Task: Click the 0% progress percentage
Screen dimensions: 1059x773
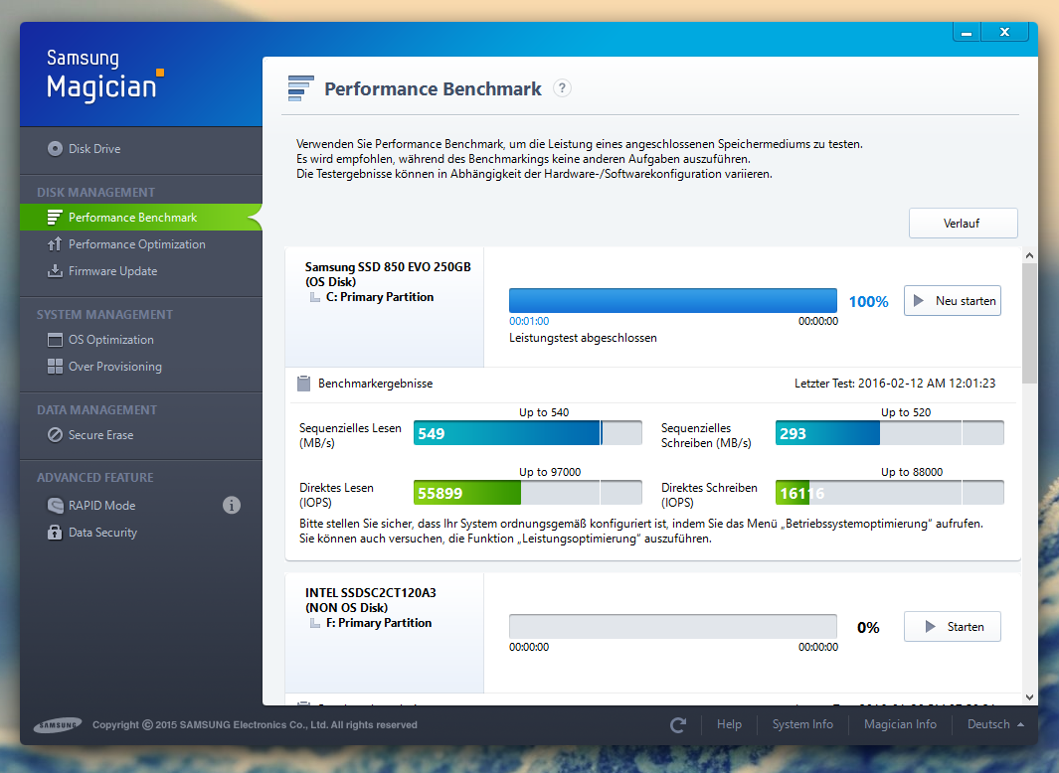Action: click(868, 628)
